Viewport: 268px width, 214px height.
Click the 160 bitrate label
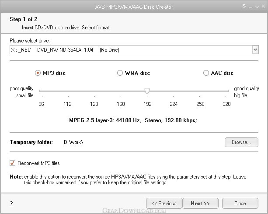click(121, 104)
